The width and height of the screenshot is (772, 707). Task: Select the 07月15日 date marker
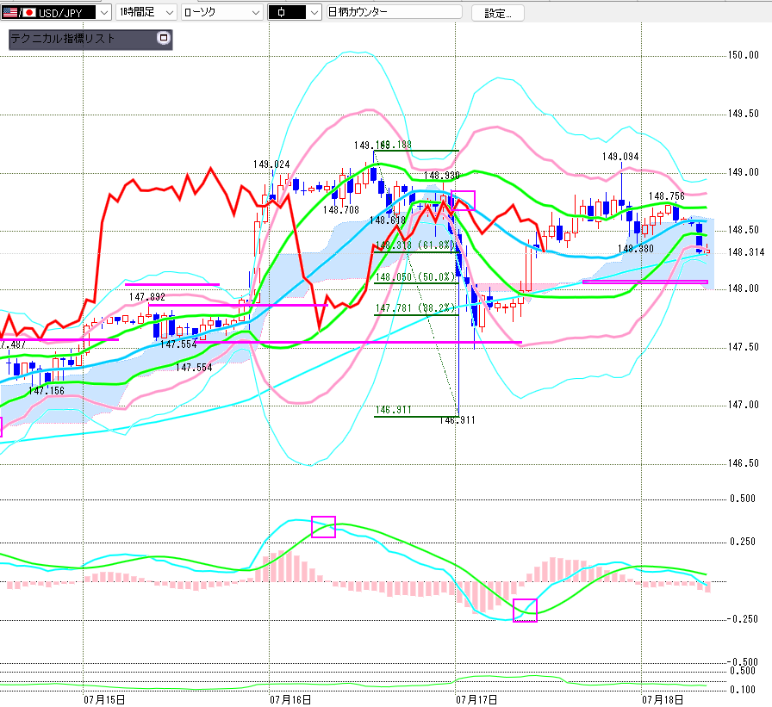(x=104, y=699)
